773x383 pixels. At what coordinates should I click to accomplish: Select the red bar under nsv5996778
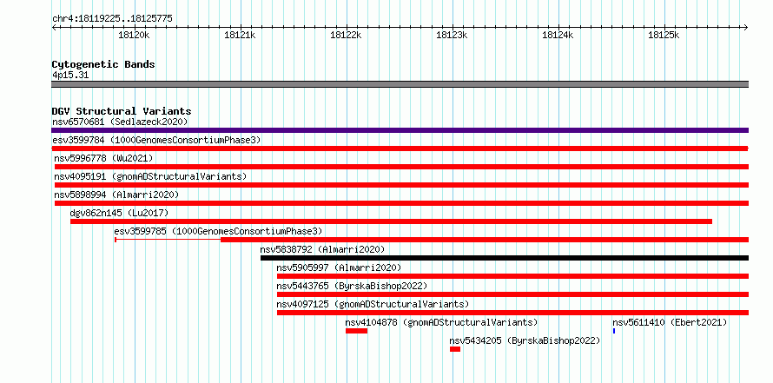point(401,167)
